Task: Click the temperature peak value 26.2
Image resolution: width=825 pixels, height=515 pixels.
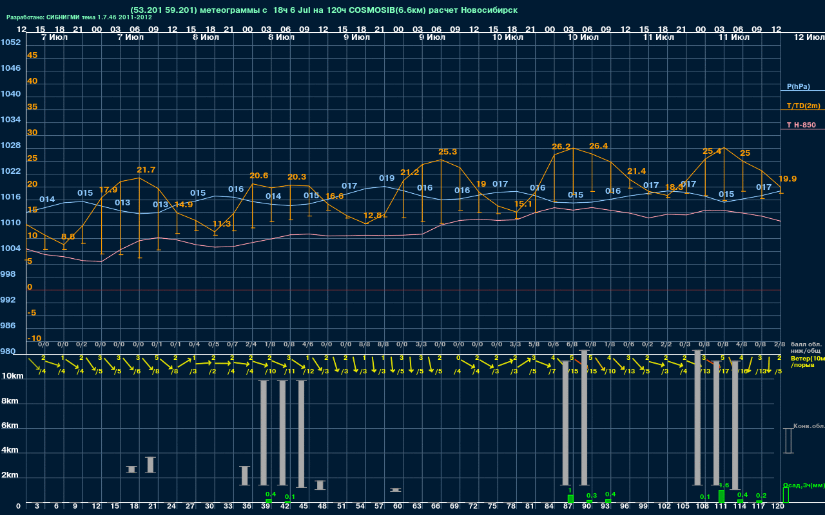Action: coord(561,147)
